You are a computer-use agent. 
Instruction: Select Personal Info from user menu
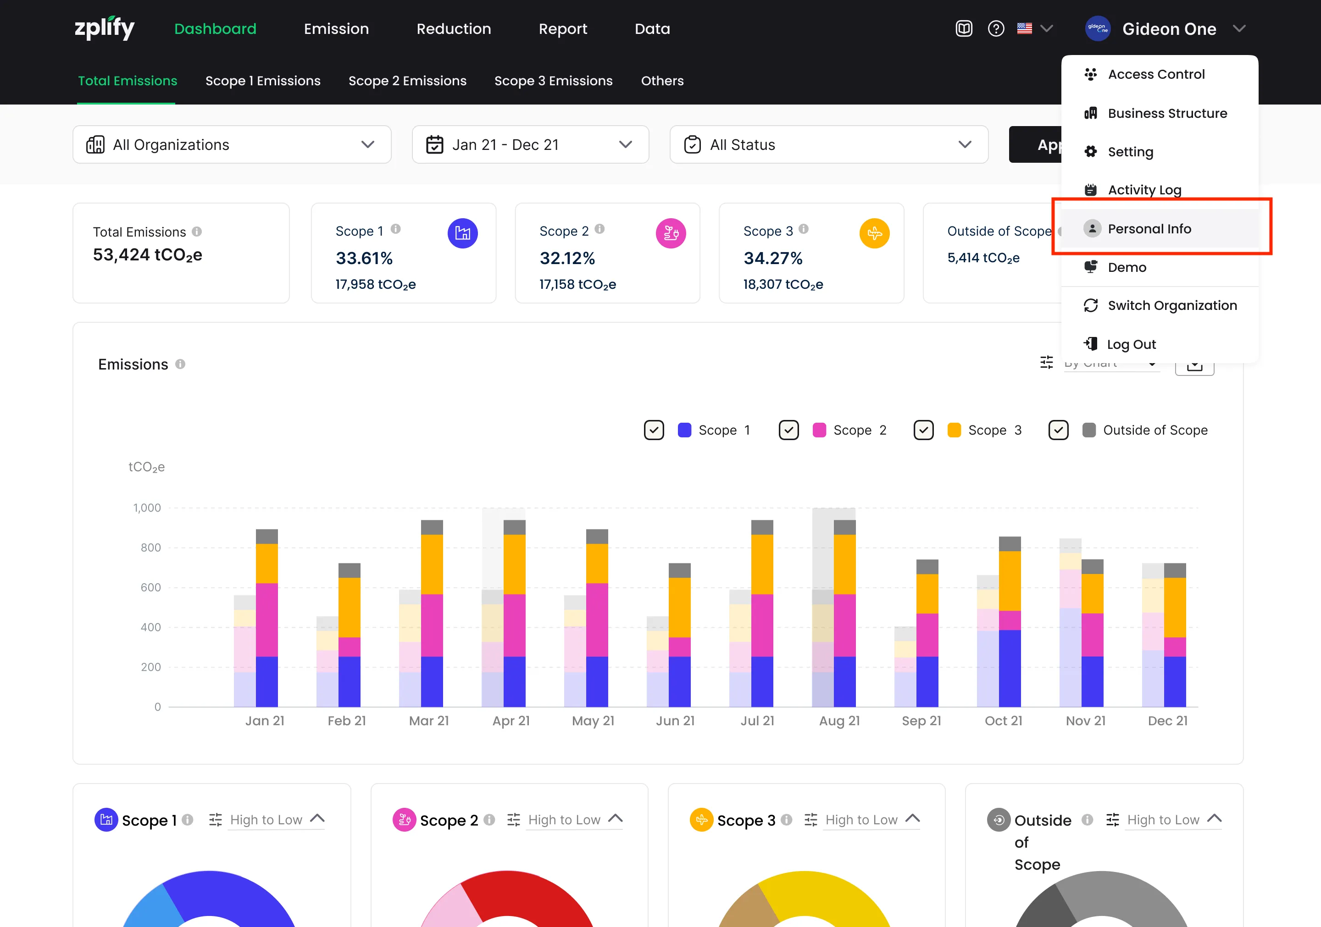pos(1149,229)
